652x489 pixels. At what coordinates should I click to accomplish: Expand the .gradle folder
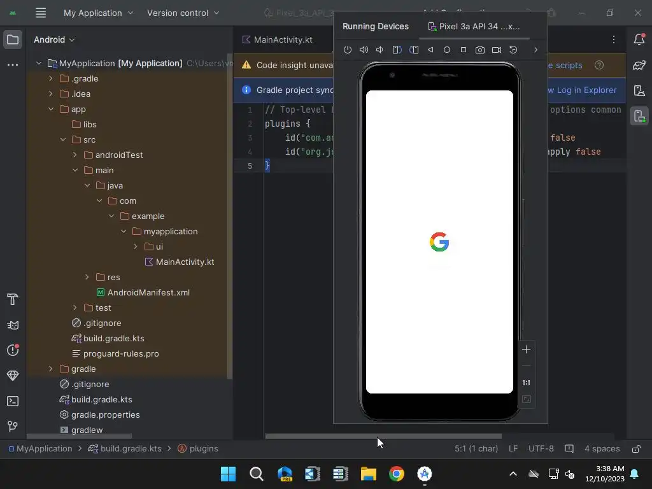point(51,78)
